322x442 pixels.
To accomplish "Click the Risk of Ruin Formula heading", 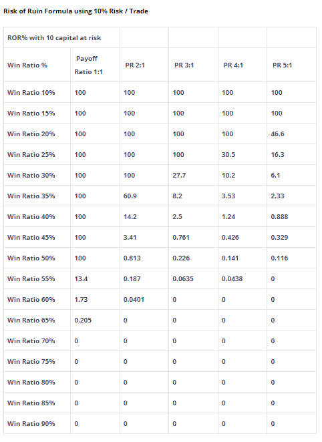I will (x=75, y=11).
